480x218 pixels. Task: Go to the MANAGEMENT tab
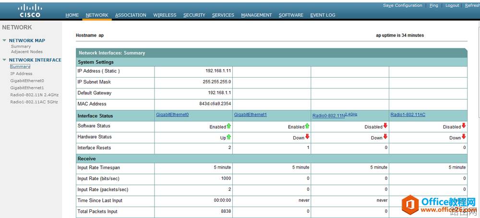[x=256, y=15]
